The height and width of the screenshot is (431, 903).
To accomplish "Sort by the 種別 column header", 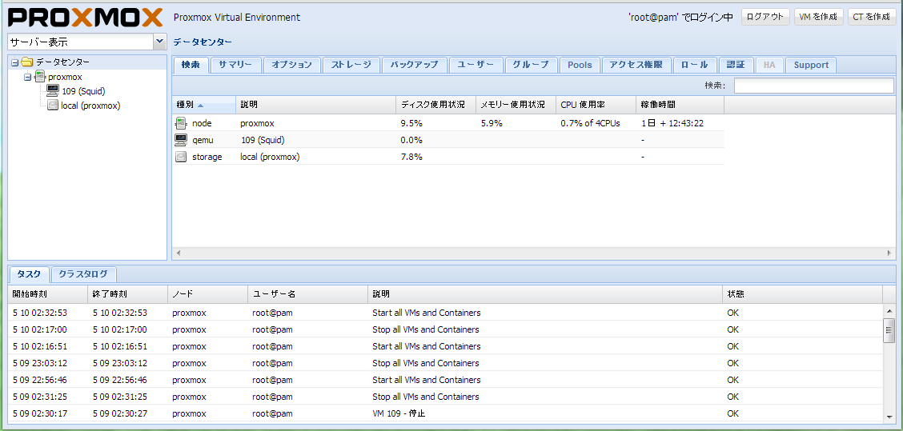I will click(203, 105).
